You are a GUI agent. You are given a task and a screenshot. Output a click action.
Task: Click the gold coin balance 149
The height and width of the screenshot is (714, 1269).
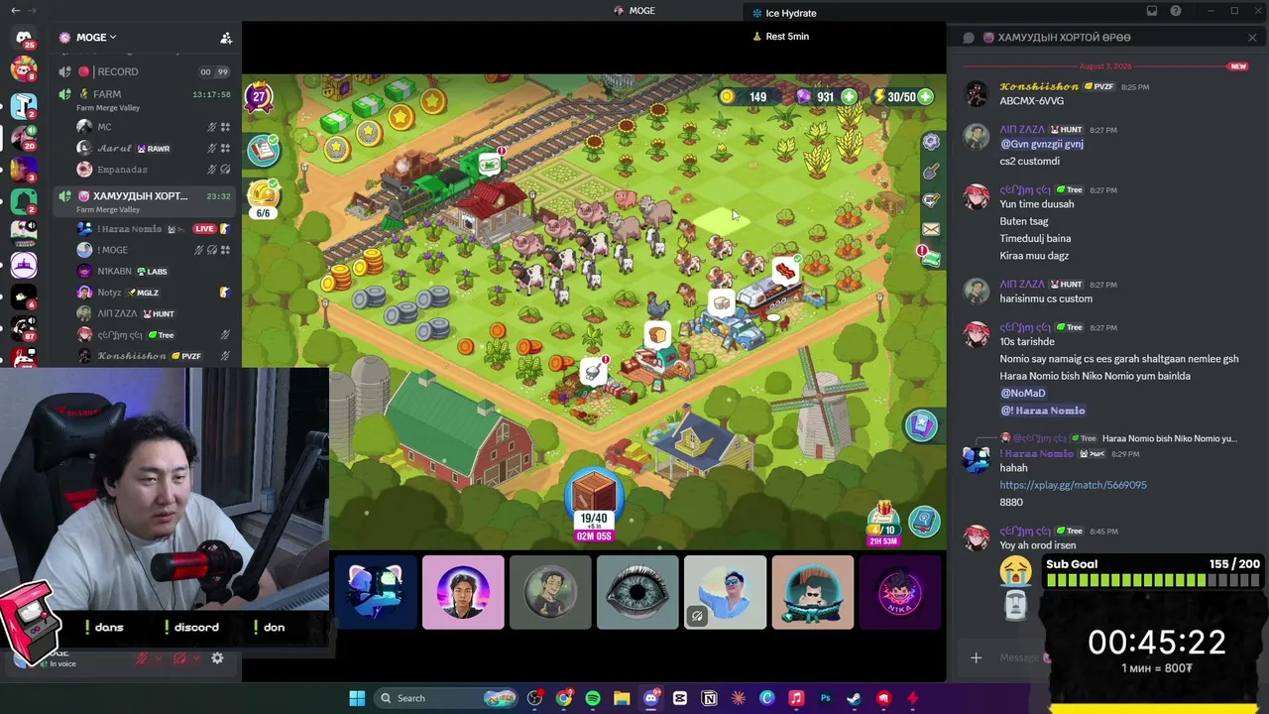(747, 96)
